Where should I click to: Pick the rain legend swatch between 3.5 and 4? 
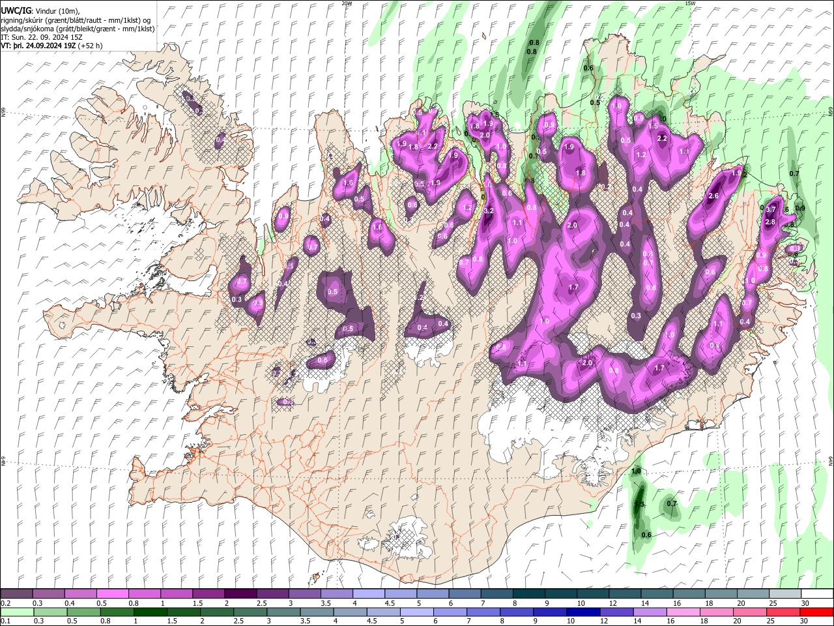[x=316, y=612]
